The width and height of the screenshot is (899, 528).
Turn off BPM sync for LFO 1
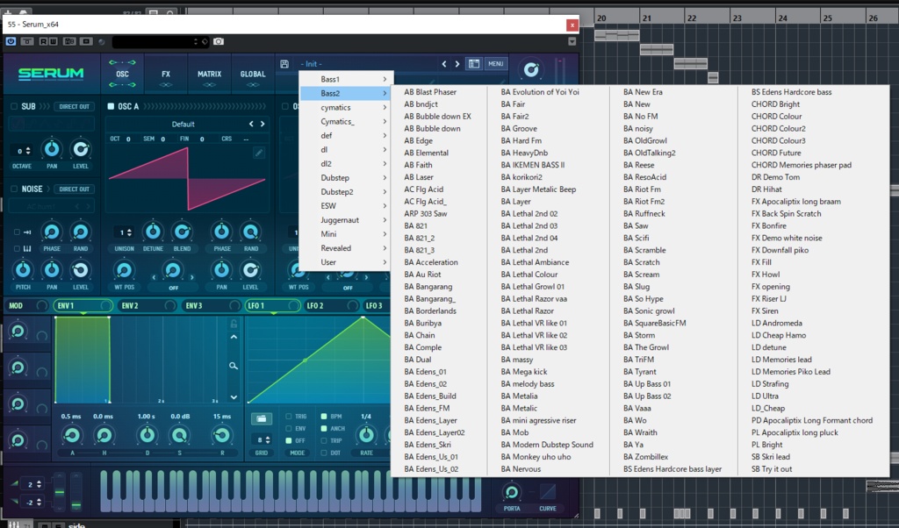pos(323,416)
